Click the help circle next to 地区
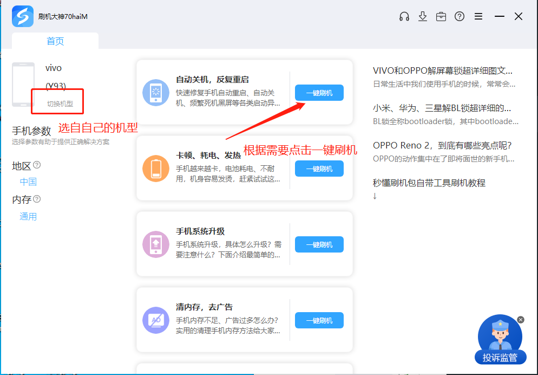 [x=37, y=165]
